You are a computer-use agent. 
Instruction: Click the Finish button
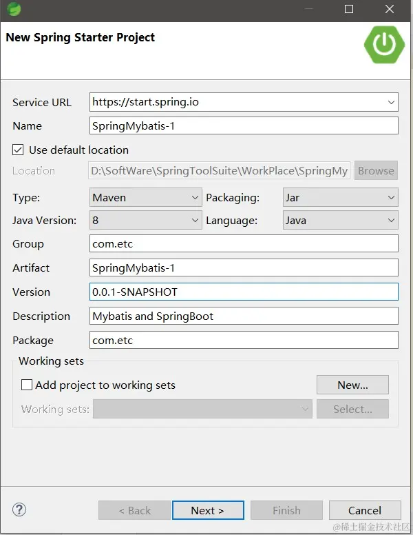[x=286, y=510]
